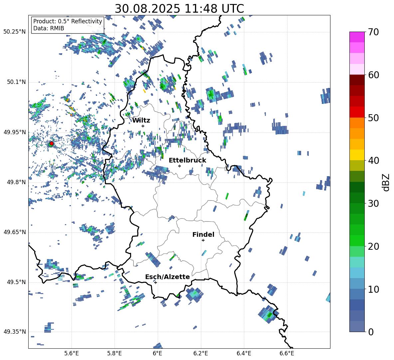Viewport: 394px width, 360px height.
Task: Click the 6.6°E longitude label
Action: click(287, 353)
